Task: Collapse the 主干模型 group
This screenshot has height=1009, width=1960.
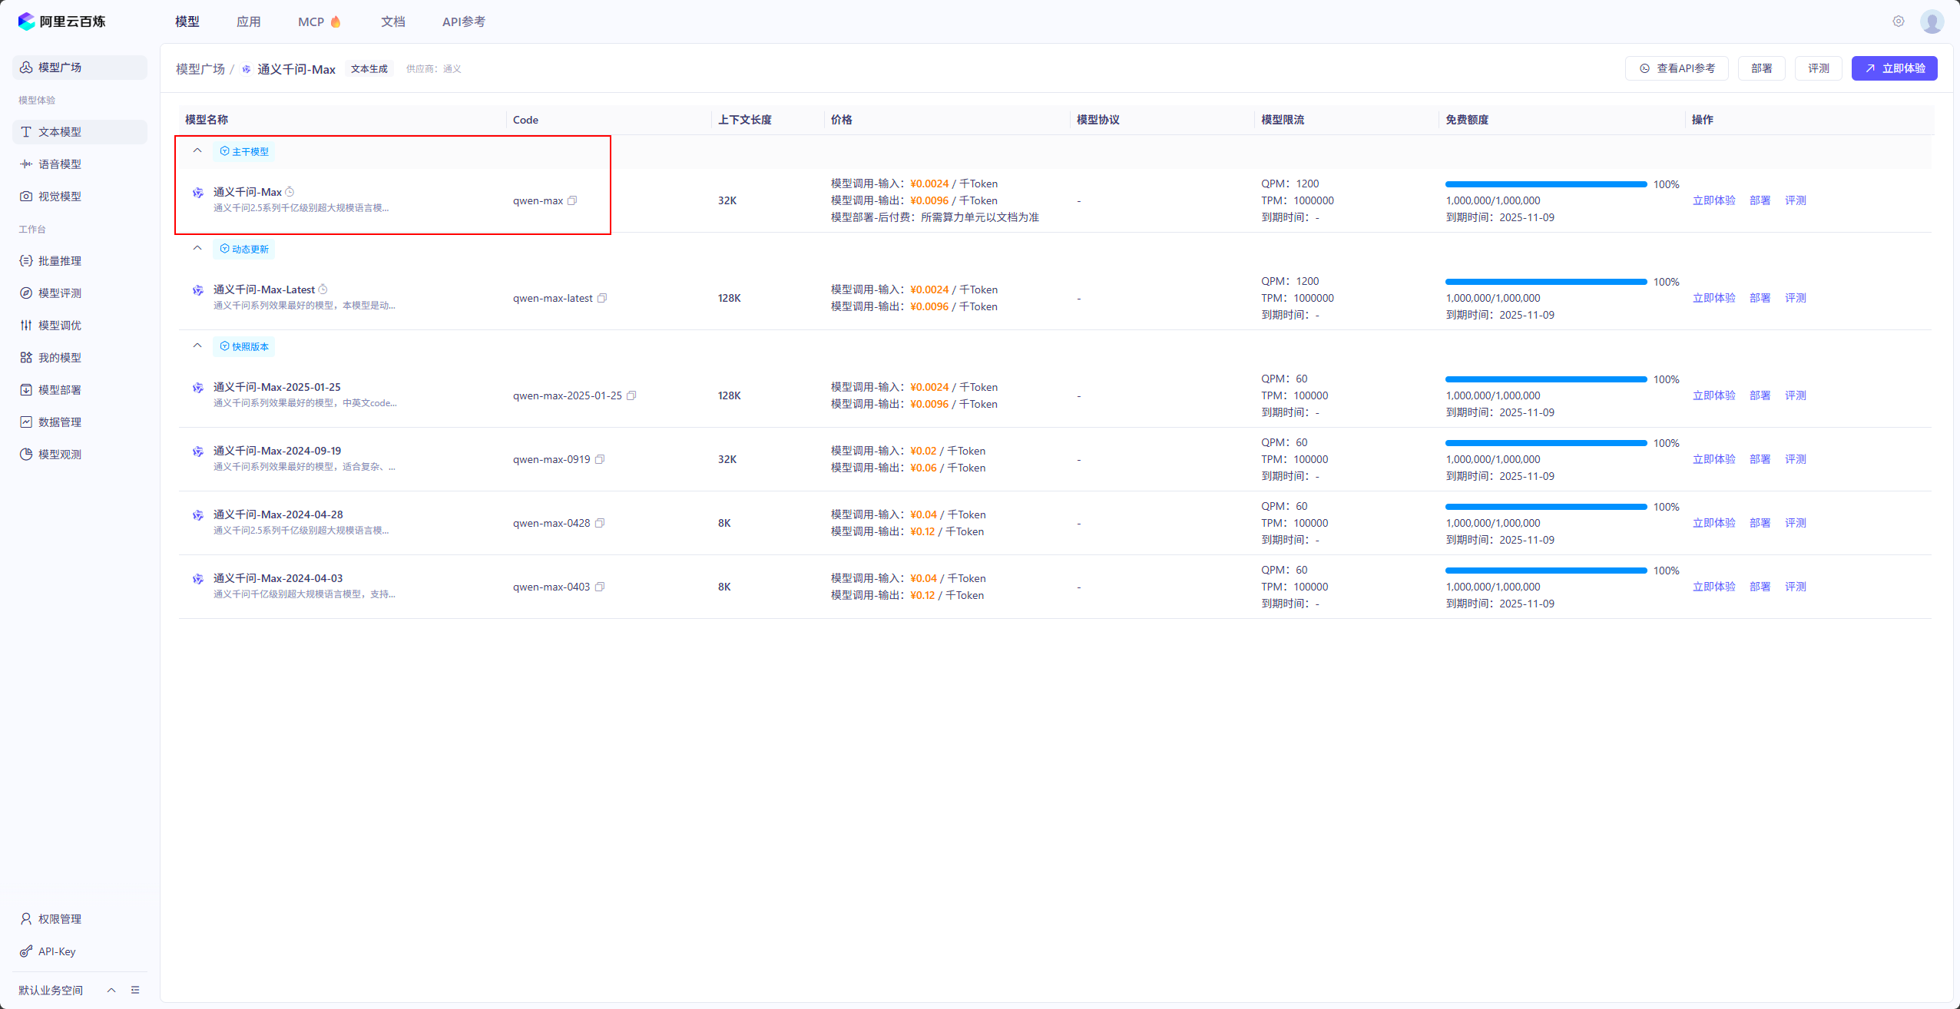Action: (x=197, y=151)
